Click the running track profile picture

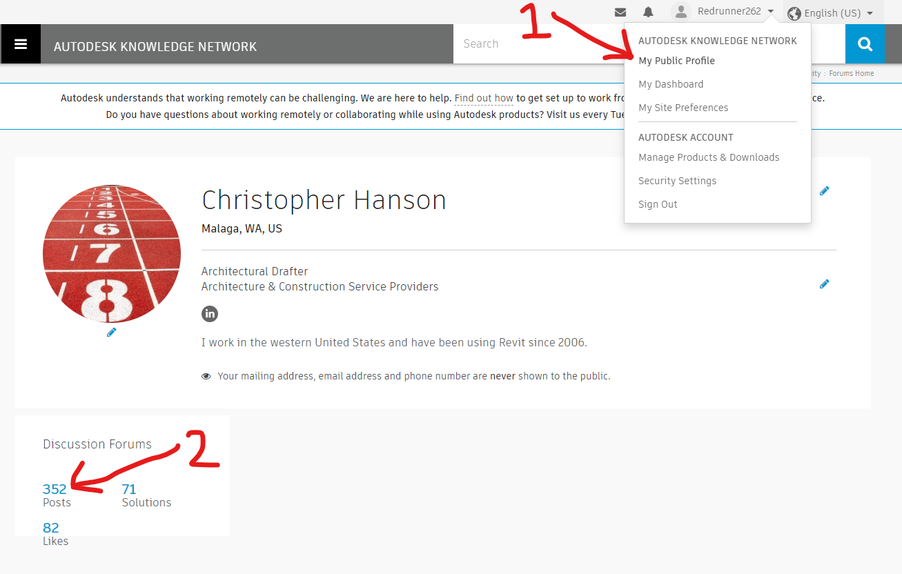[112, 254]
